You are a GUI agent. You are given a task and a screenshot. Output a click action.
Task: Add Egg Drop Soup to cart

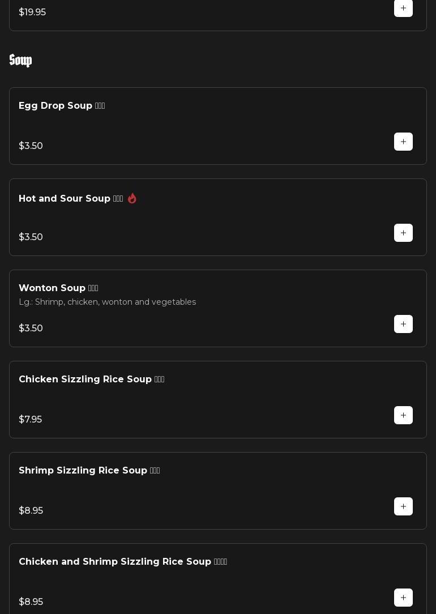403,142
